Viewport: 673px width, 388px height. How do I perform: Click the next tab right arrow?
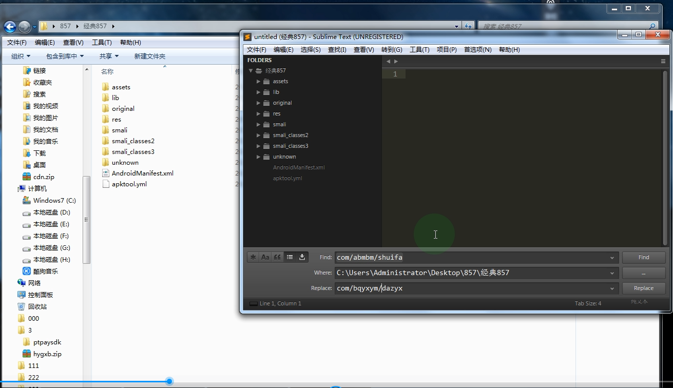tap(396, 61)
